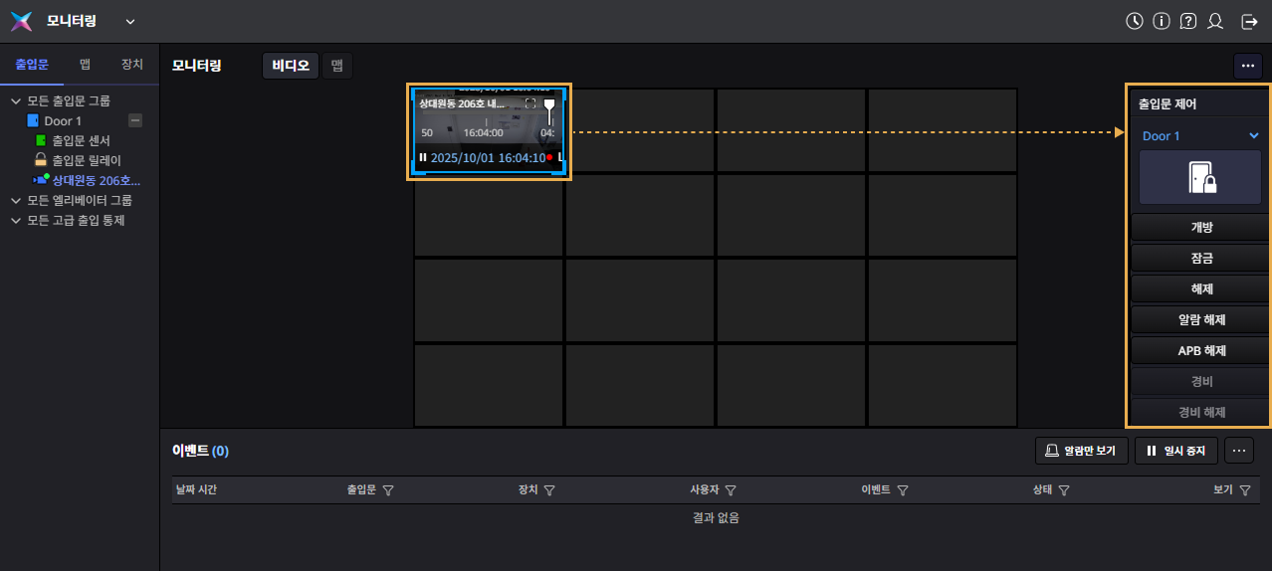The image size is (1272, 571).
Task: Open the information icon in header
Action: 1161,21
